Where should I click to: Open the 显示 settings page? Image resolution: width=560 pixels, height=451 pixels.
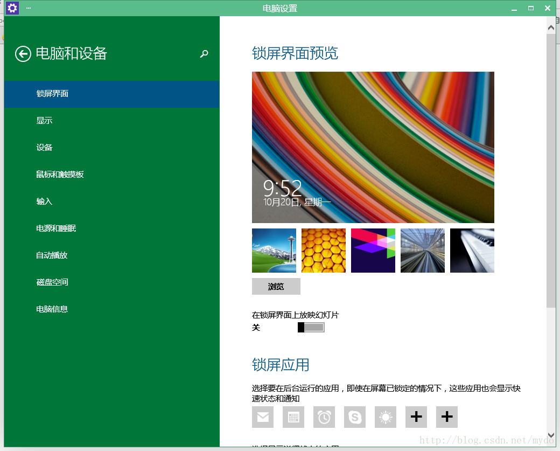[112, 121]
